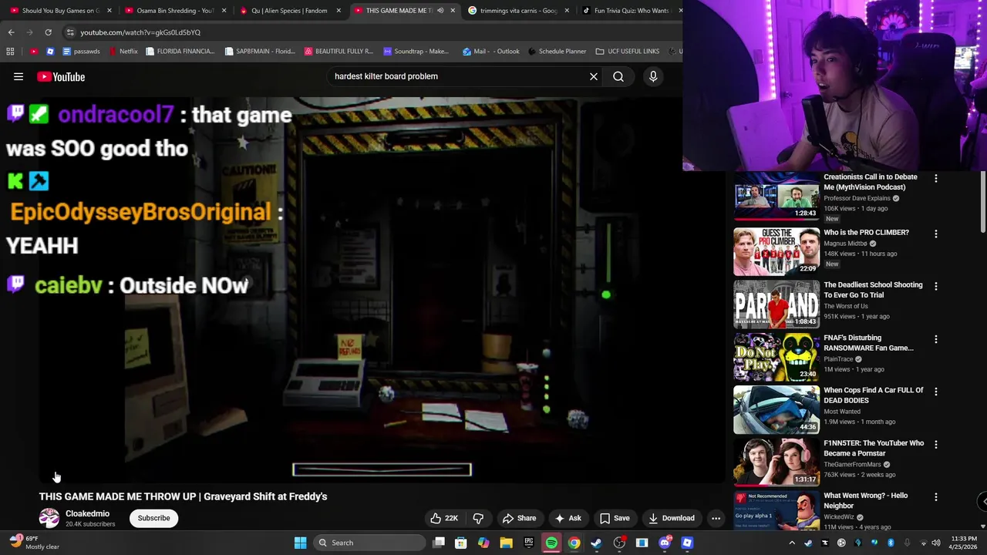Screen dimensions: 987x555
Task: Open options menu for 'Creationists Call in' video
Action: (936, 178)
